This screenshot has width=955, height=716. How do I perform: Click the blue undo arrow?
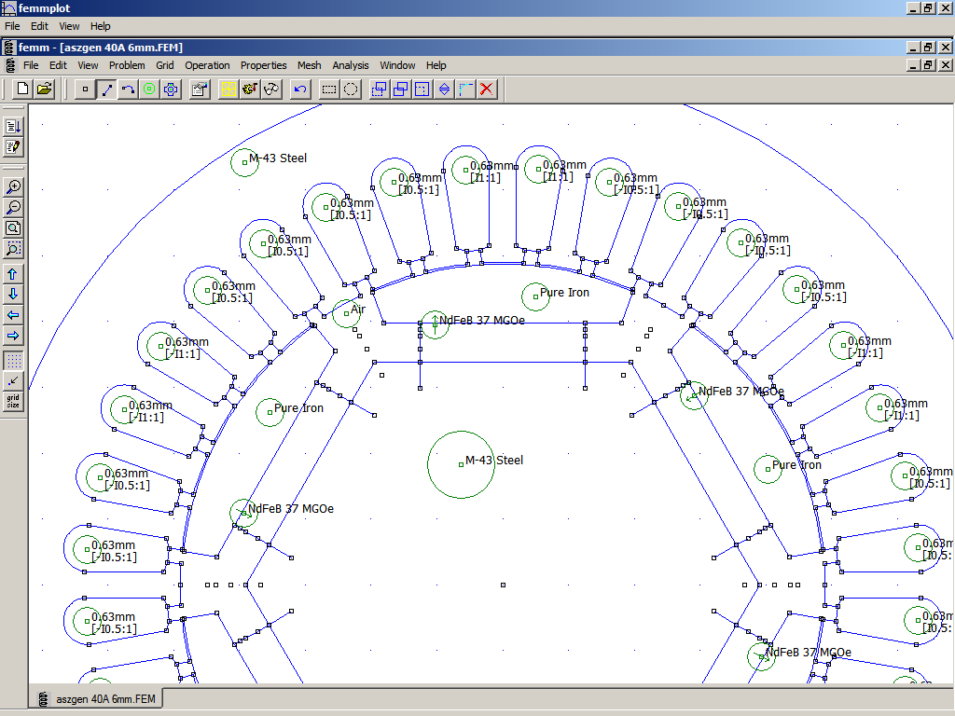299,89
